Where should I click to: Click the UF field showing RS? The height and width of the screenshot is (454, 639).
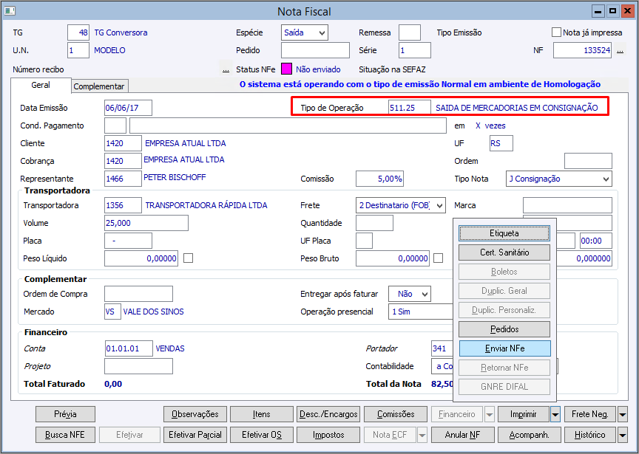(501, 143)
